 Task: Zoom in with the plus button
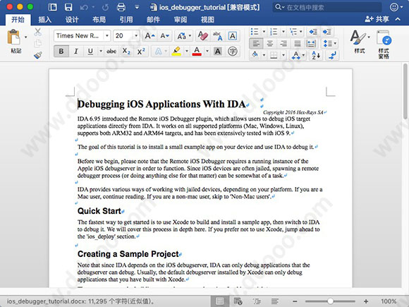(x=366, y=301)
